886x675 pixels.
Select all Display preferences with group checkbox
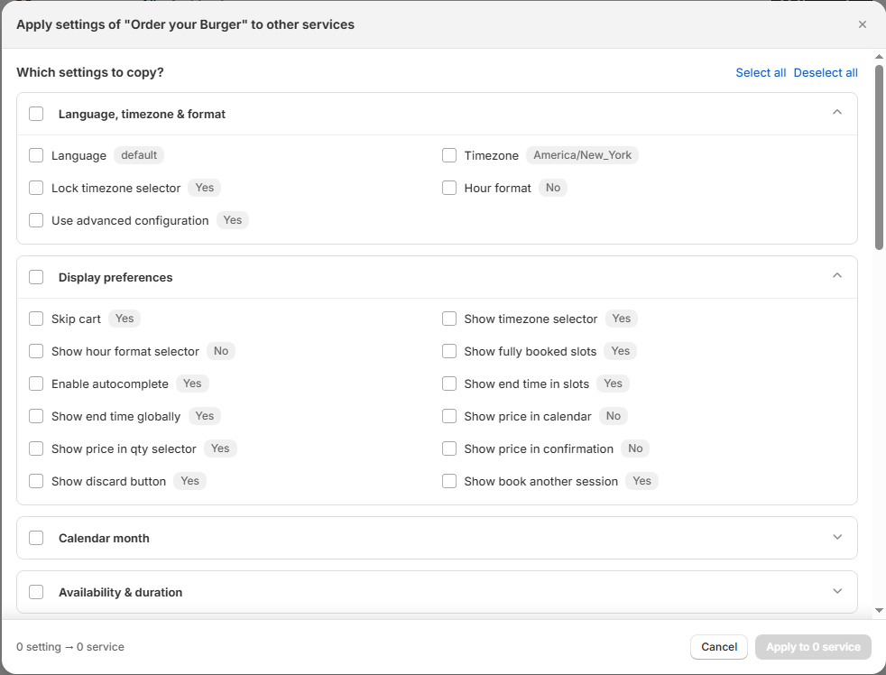(x=36, y=277)
